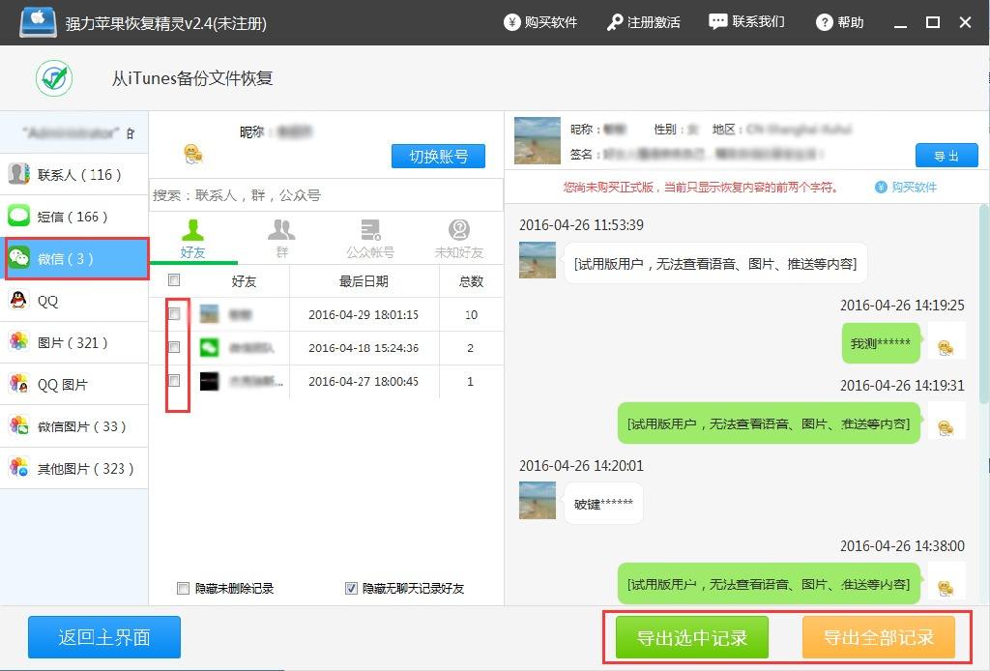
Task: Check the friend row dated 2016-04-29 18:01:15
Action: (x=175, y=313)
